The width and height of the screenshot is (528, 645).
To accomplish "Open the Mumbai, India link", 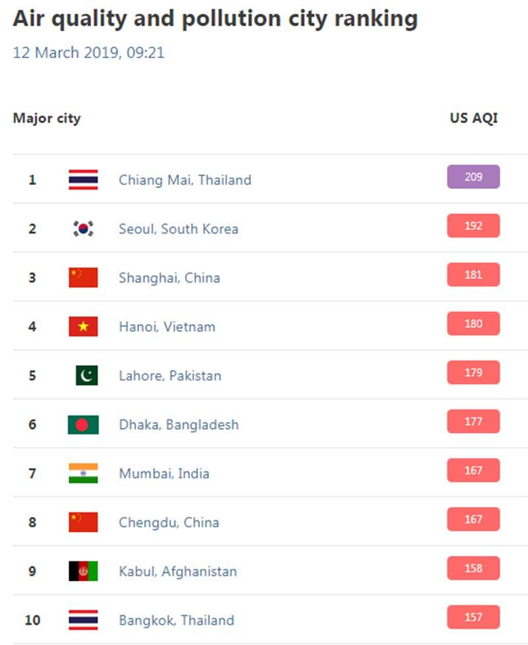I will tap(164, 474).
